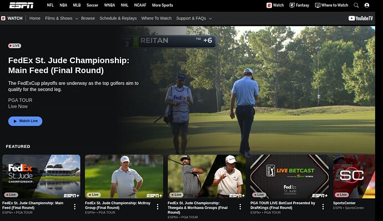Screen dimensions: 383x221
Task: Open the Theegala & Morikawa Groups thumbnail
Action: 206,176
